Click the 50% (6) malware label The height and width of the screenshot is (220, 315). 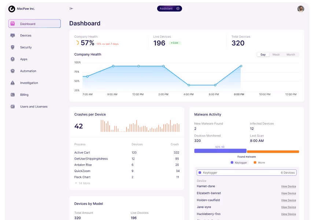click(219, 147)
